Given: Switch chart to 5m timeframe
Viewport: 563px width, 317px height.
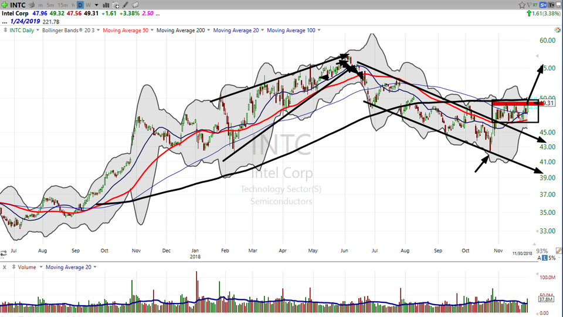Looking at the screenshot, I should click(50, 5).
